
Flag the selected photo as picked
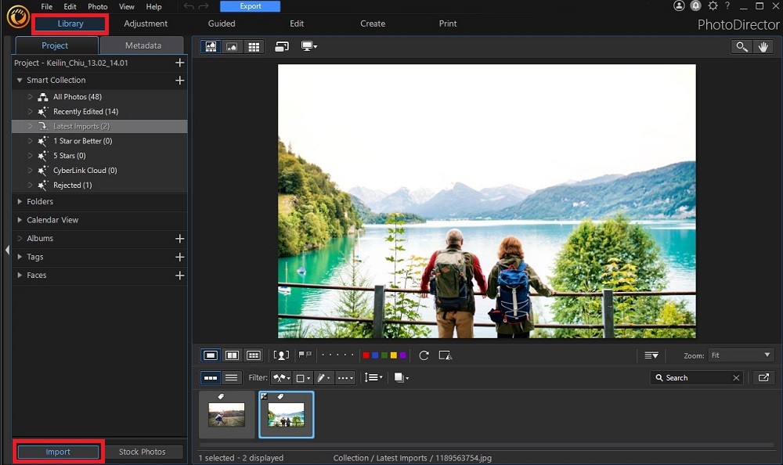[301, 354]
